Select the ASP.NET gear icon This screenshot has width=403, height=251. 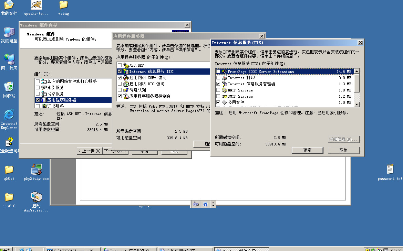(126, 65)
